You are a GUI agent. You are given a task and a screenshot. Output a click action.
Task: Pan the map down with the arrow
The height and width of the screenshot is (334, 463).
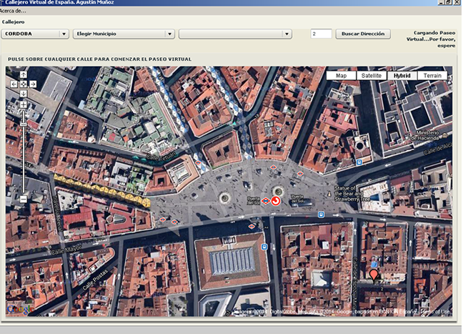tap(24, 94)
